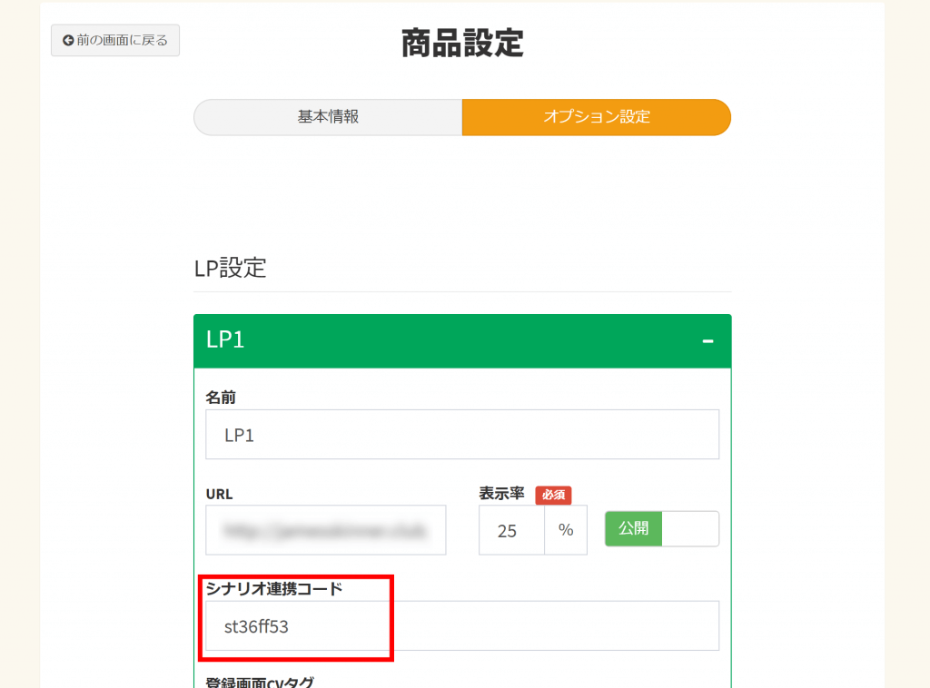Image resolution: width=930 pixels, height=688 pixels.
Task: Click the LP1 green header title
Action: 226,340
